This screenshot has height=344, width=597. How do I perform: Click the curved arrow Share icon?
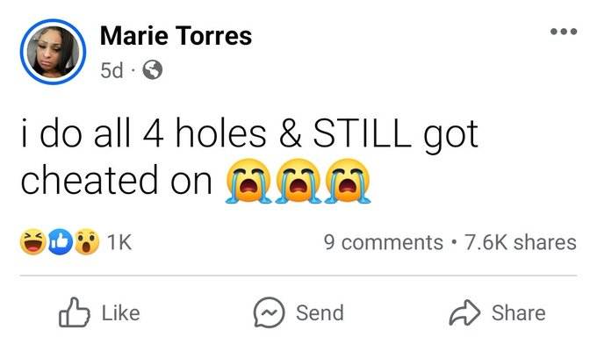pos(464,312)
